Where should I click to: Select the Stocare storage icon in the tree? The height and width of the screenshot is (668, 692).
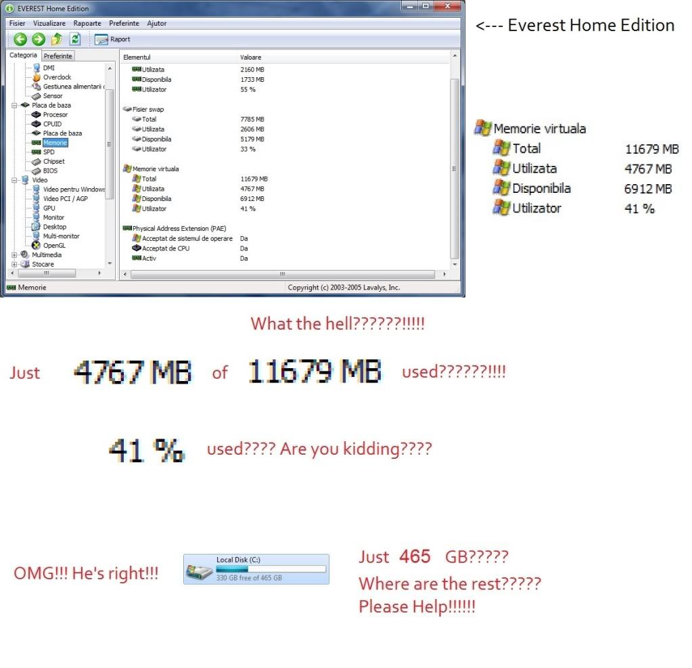point(25,264)
